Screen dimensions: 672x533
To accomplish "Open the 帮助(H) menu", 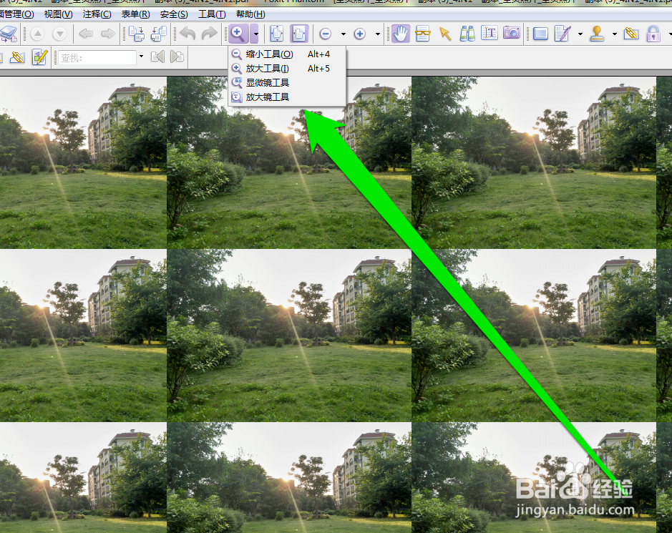I will coord(250,14).
